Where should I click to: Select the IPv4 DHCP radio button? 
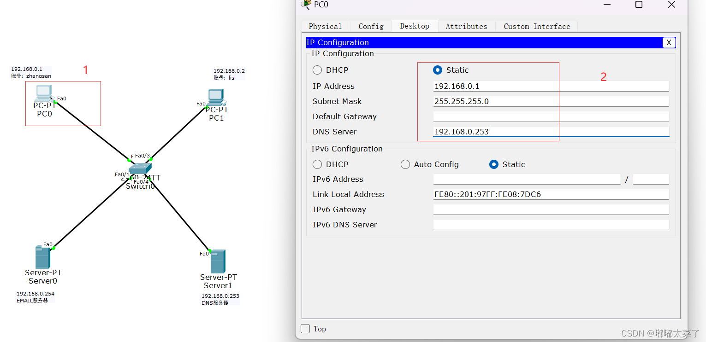317,70
